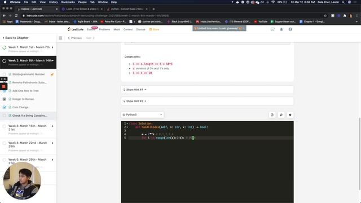Click the page vertical scrollbar

pos(359,154)
